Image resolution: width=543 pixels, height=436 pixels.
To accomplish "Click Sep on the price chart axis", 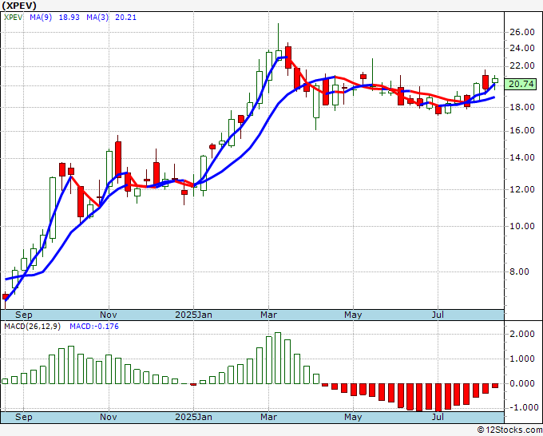I will pos(23,315).
